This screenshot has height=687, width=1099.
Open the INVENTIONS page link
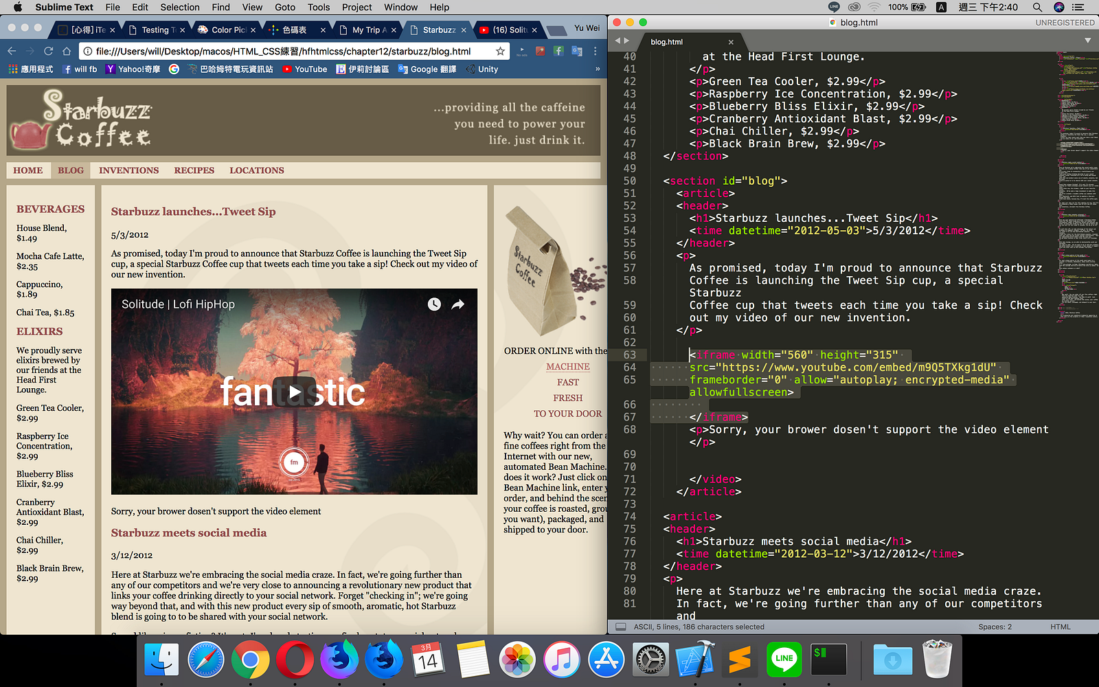click(128, 170)
